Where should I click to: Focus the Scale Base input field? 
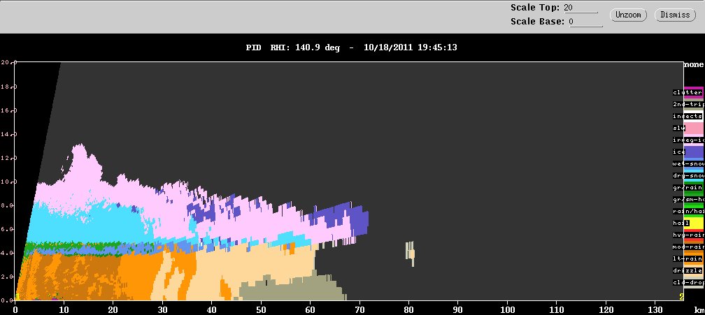tap(586, 22)
